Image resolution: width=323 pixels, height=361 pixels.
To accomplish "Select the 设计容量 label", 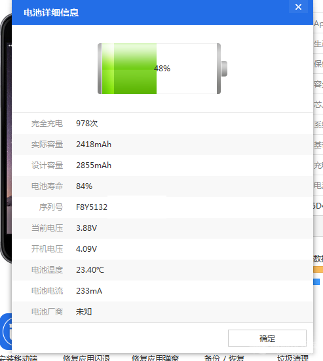I will (47, 165).
